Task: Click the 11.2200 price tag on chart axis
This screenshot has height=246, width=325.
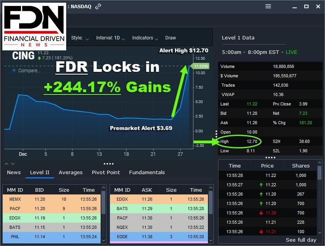Action: coord(200,66)
